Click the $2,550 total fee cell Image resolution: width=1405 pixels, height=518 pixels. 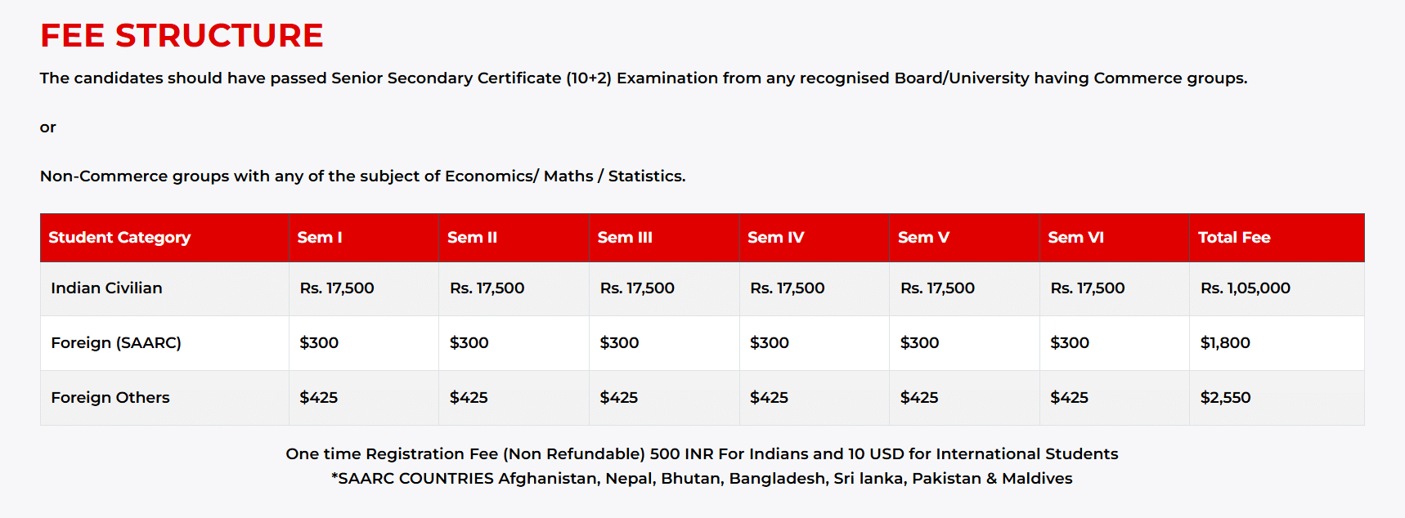pos(1225,398)
